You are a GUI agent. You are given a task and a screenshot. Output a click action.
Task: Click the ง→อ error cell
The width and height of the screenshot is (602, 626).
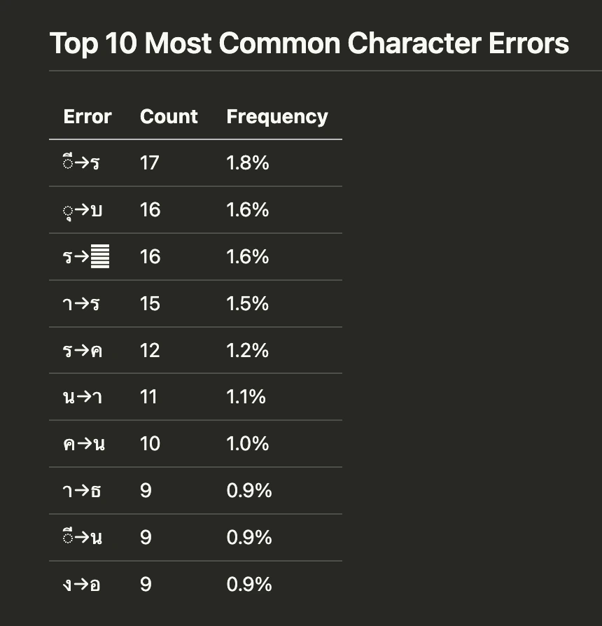click(81, 585)
